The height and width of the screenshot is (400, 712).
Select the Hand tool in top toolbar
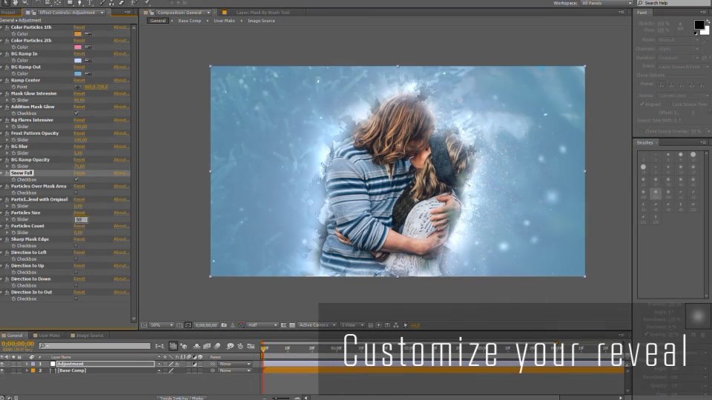(x=15, y=3)
